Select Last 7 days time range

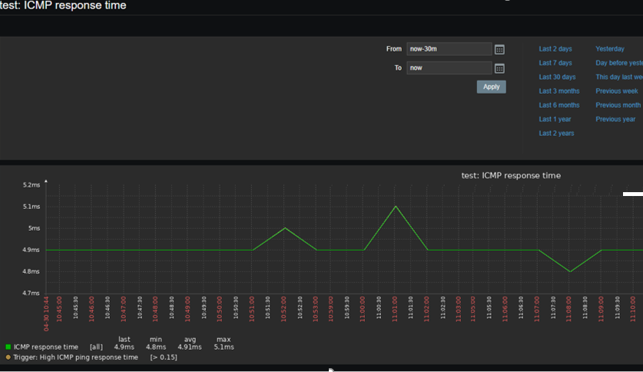coord(555,63)
